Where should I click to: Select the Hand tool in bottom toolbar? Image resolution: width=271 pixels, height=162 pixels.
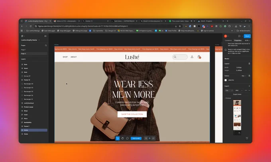(x=122, y=139)
